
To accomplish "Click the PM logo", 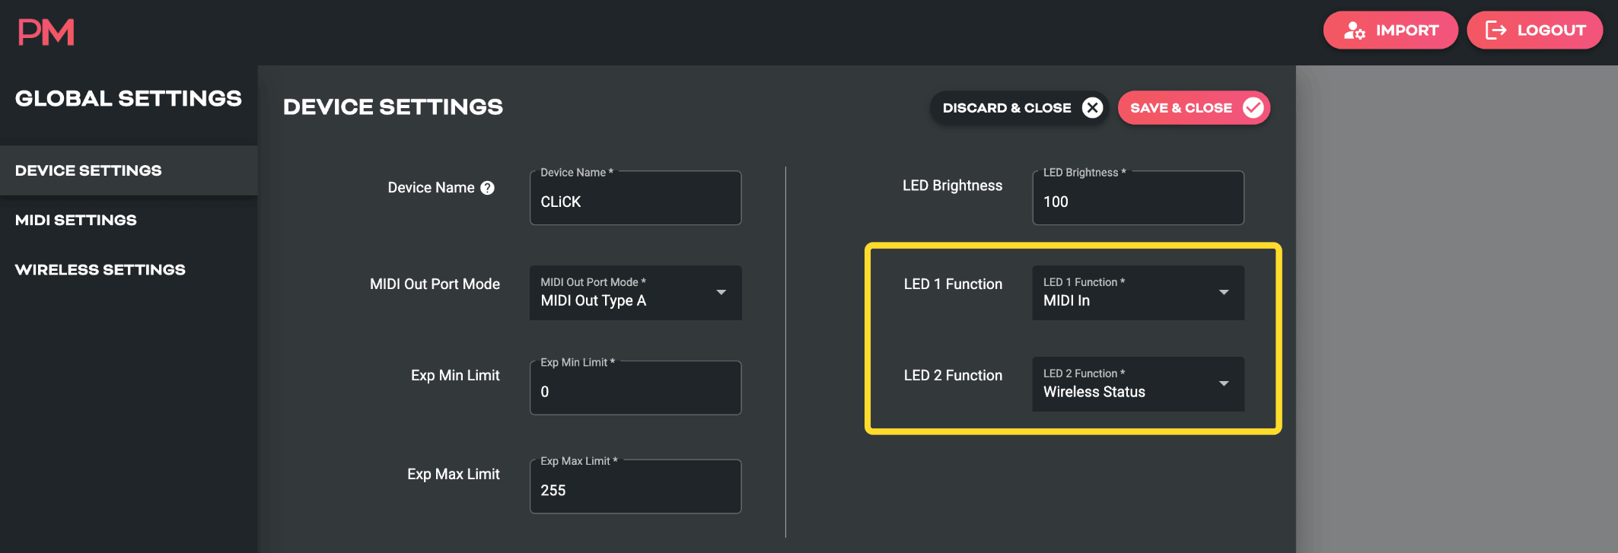I will click(46, 32).
